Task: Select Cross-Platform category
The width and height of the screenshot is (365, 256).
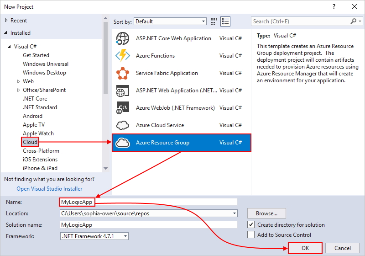Action: point(41,150)
